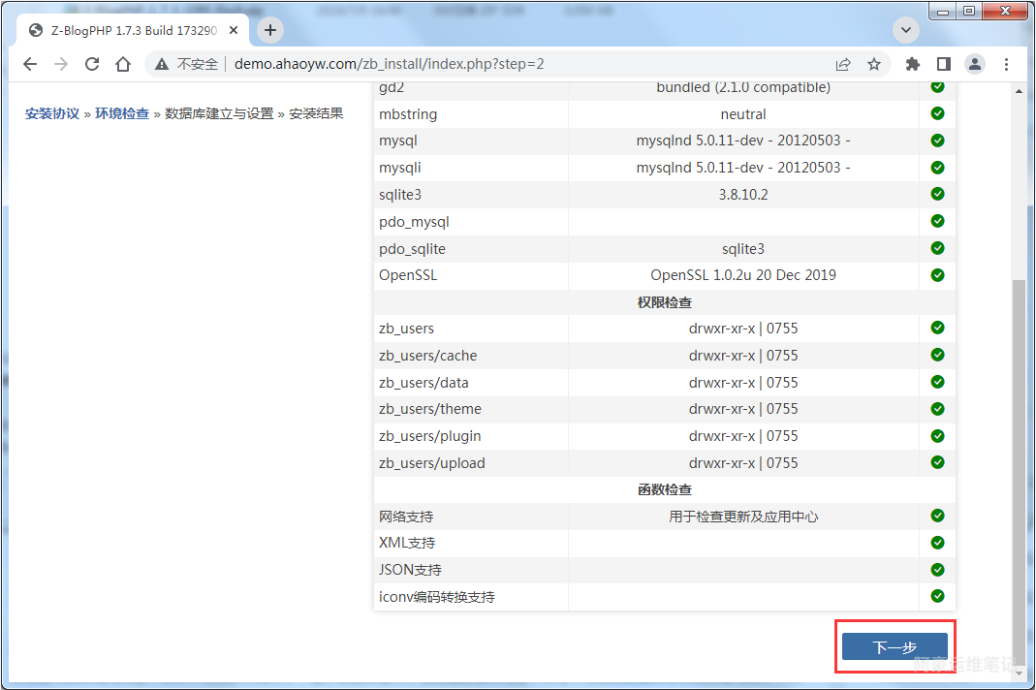
Task: Close the Z-BlogPHP tab
Action: click(234, 30)
